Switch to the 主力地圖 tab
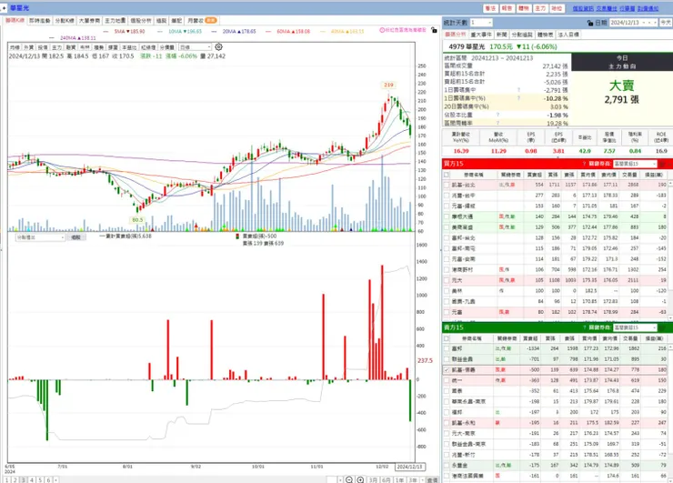673x483 pixels. pyautogui.click(x=116, y=20)
